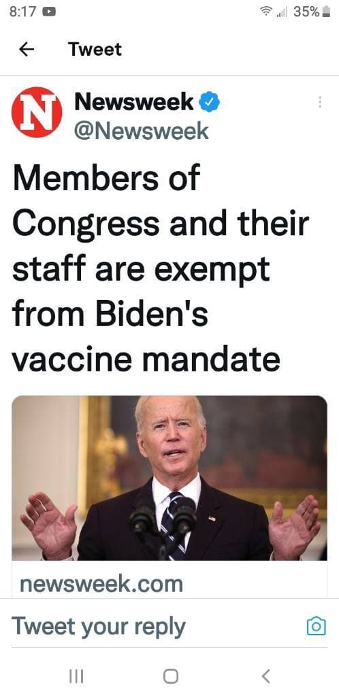Tap the Biden article preview image
Screen dimensions: 339x698
169,478
